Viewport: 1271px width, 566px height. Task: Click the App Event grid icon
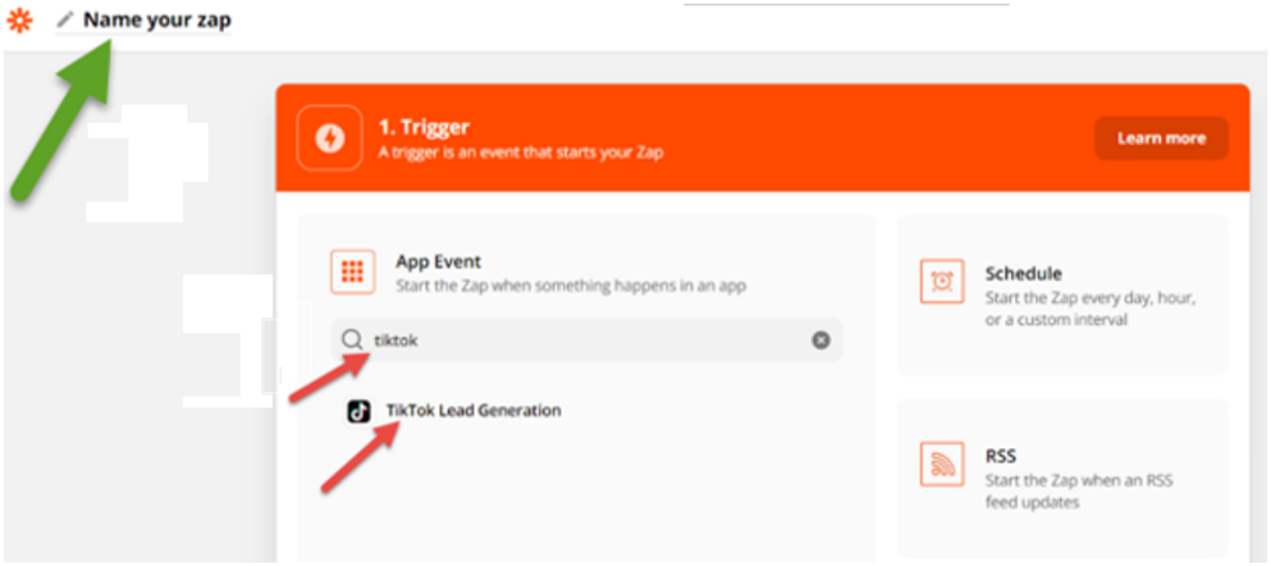click(352, 272)
